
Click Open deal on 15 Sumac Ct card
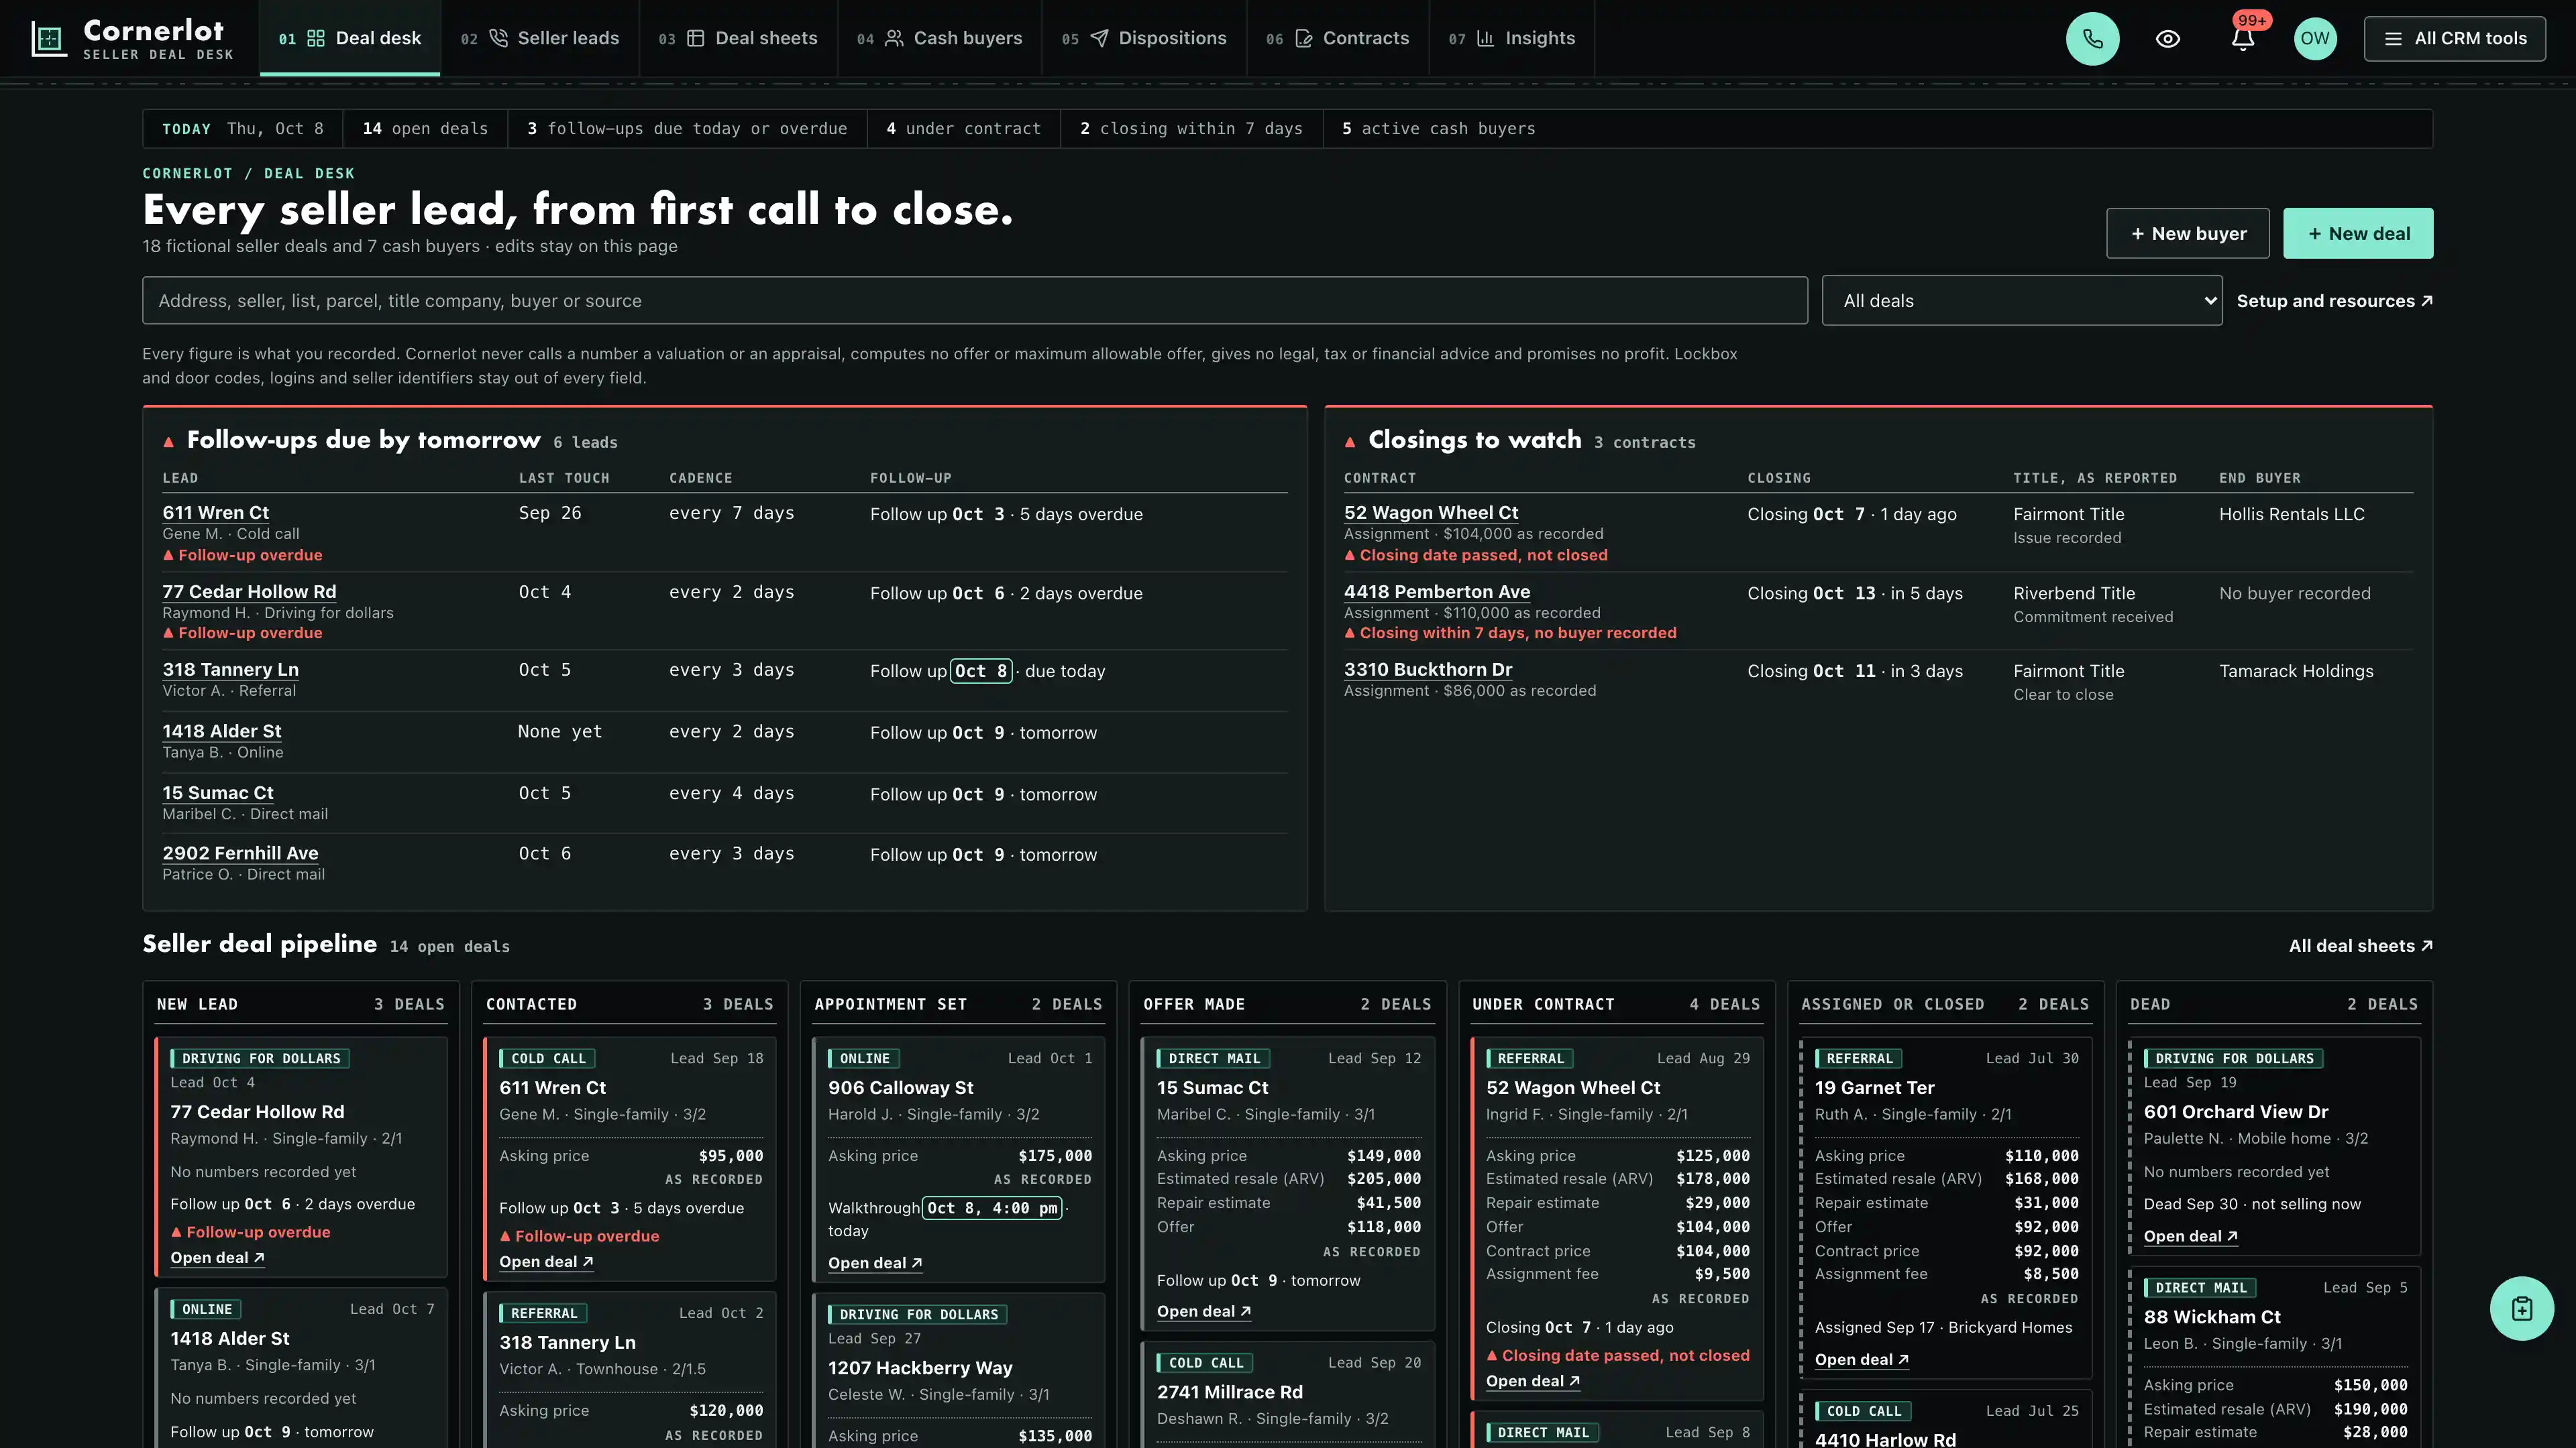pyautogui.click(x=1204, y=1311)
